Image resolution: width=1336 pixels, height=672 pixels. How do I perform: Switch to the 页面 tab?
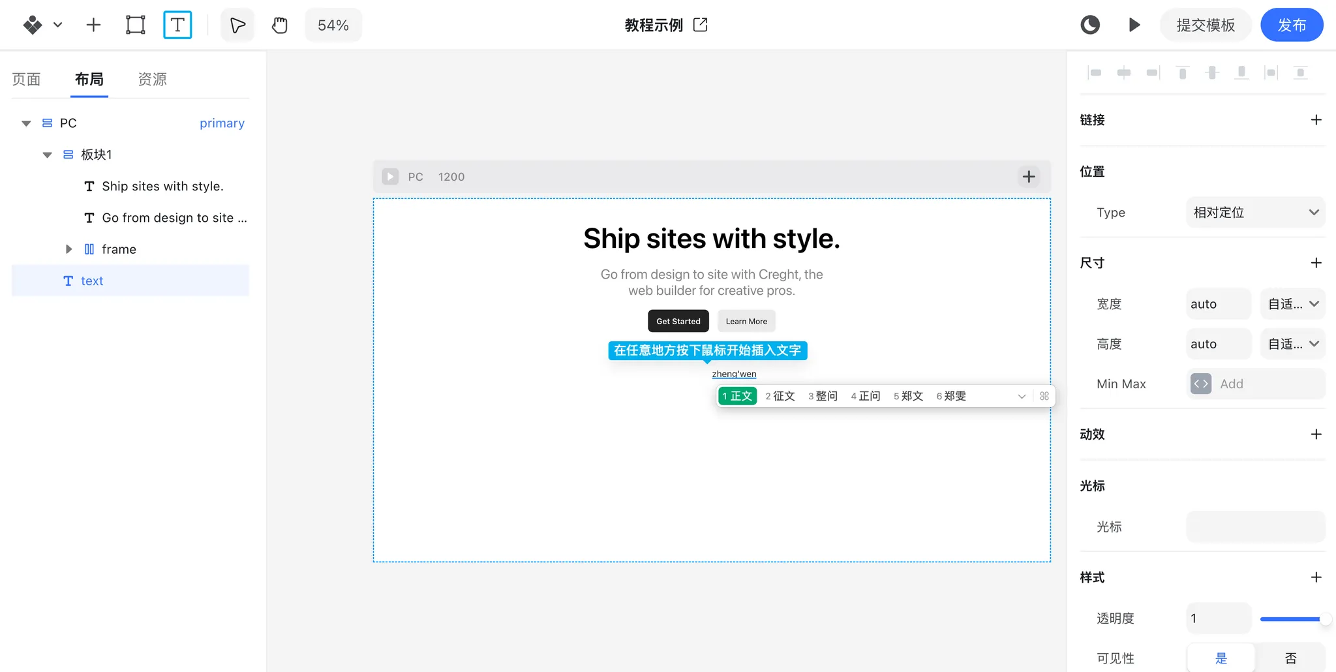26,79
